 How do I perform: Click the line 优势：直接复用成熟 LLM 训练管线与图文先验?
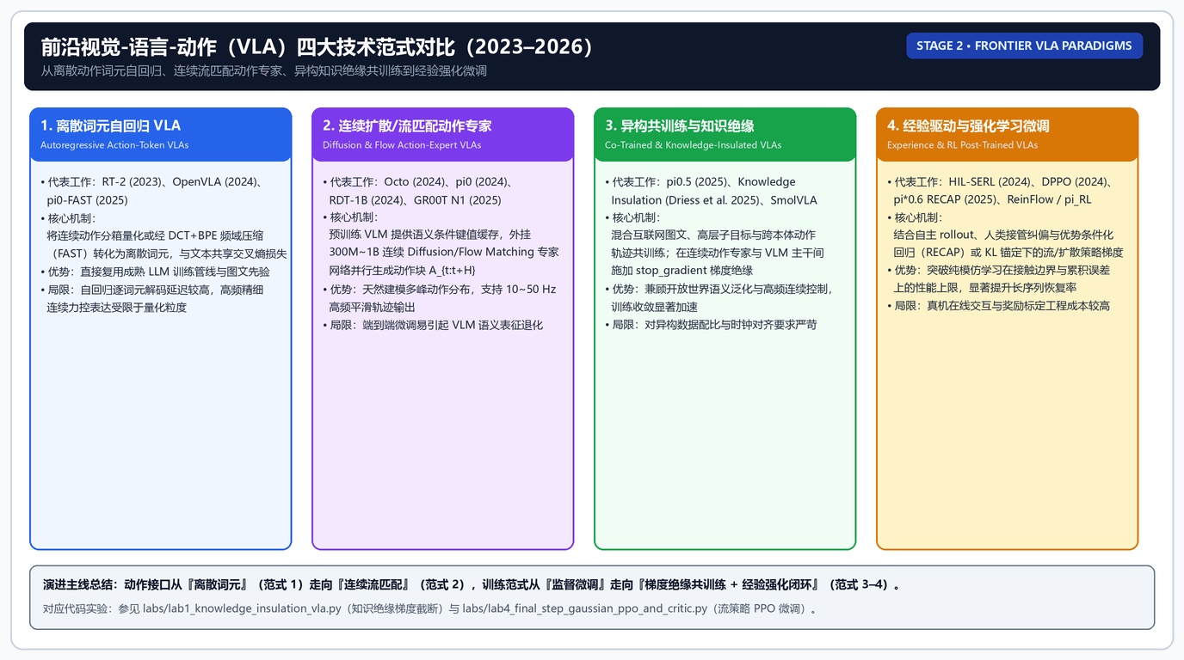(x=155, y=272)
